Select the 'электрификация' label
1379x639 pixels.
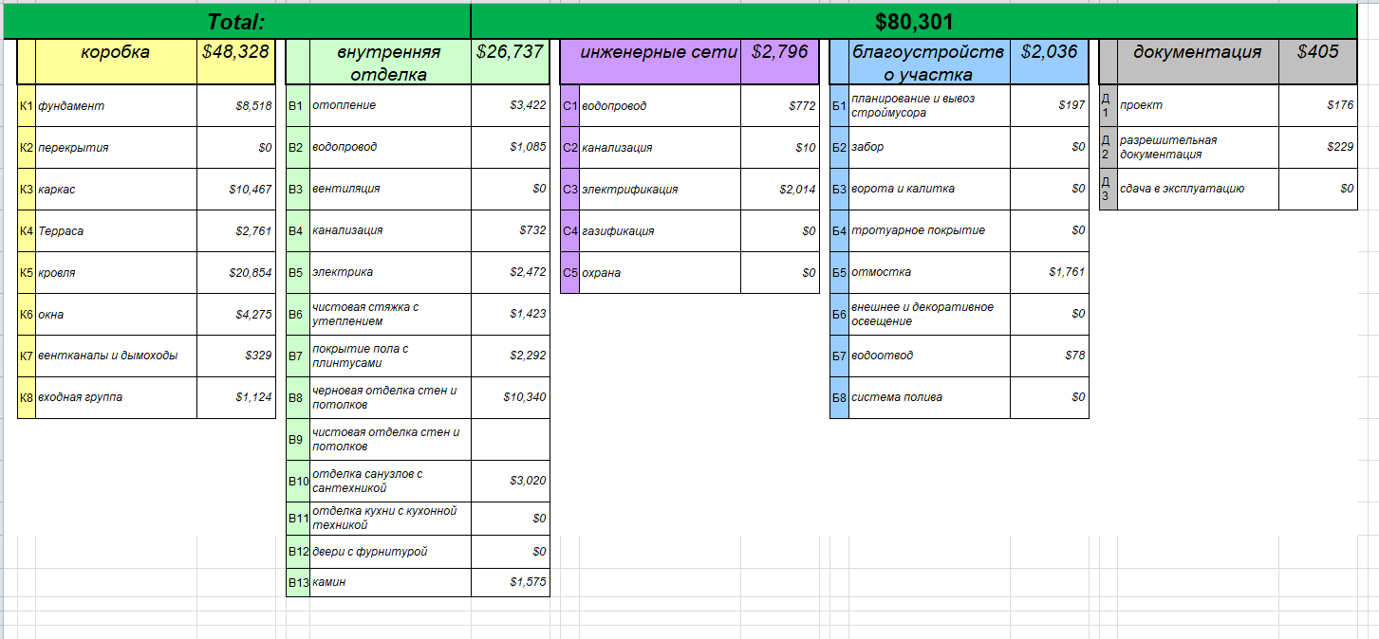pos(659,190)
